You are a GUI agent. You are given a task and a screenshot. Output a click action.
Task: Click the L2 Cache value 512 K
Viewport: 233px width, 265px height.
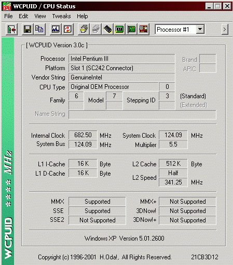pos(173,164)
